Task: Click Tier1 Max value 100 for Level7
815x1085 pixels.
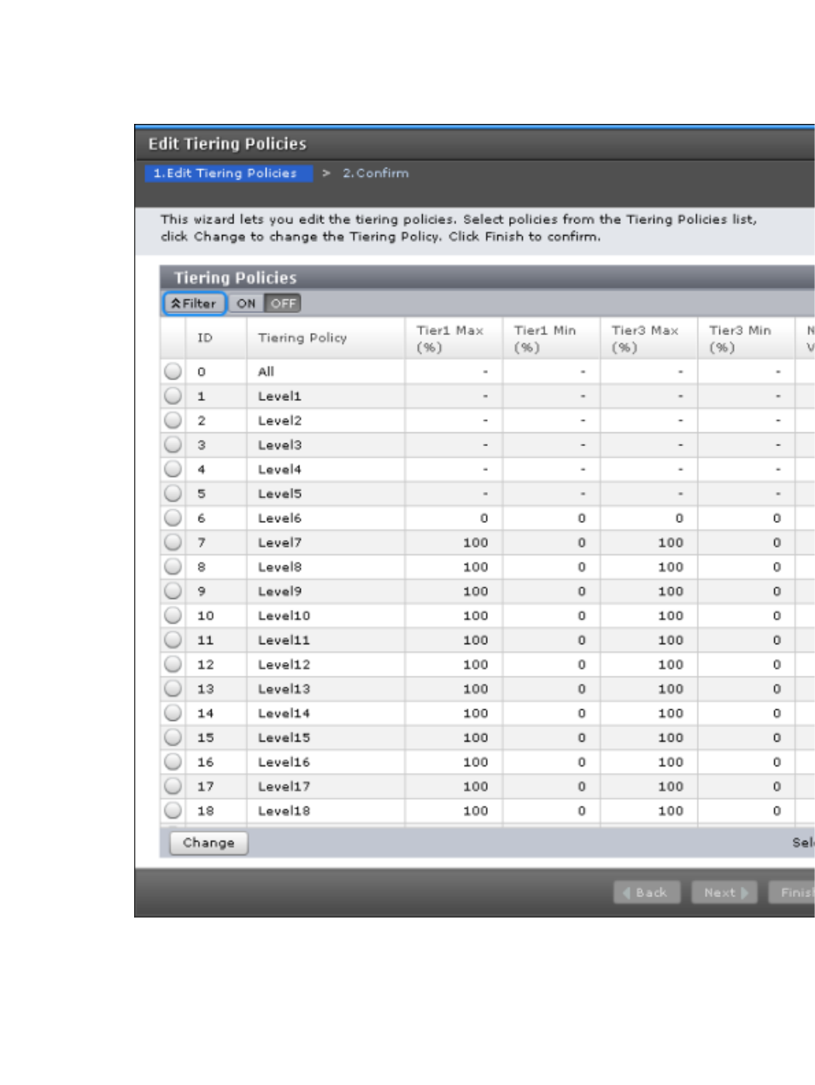Action: (475, 542)
